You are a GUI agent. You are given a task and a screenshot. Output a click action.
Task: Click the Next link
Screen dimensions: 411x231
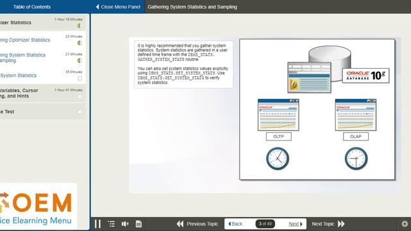coord(295,224)
